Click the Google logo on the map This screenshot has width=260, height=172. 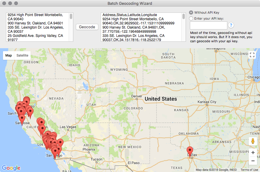pyautogui.click(x=11, y=168)
